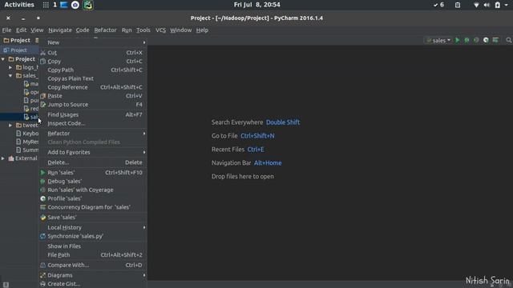
Task: Choose Copy from the context menu
Action: pos(93,62)
